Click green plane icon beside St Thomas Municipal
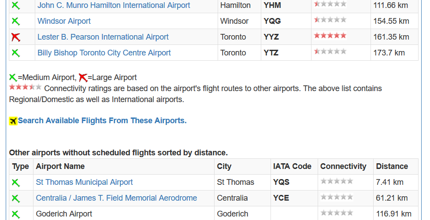This screenshot has width=430, height=220. [x=16, y=183]
